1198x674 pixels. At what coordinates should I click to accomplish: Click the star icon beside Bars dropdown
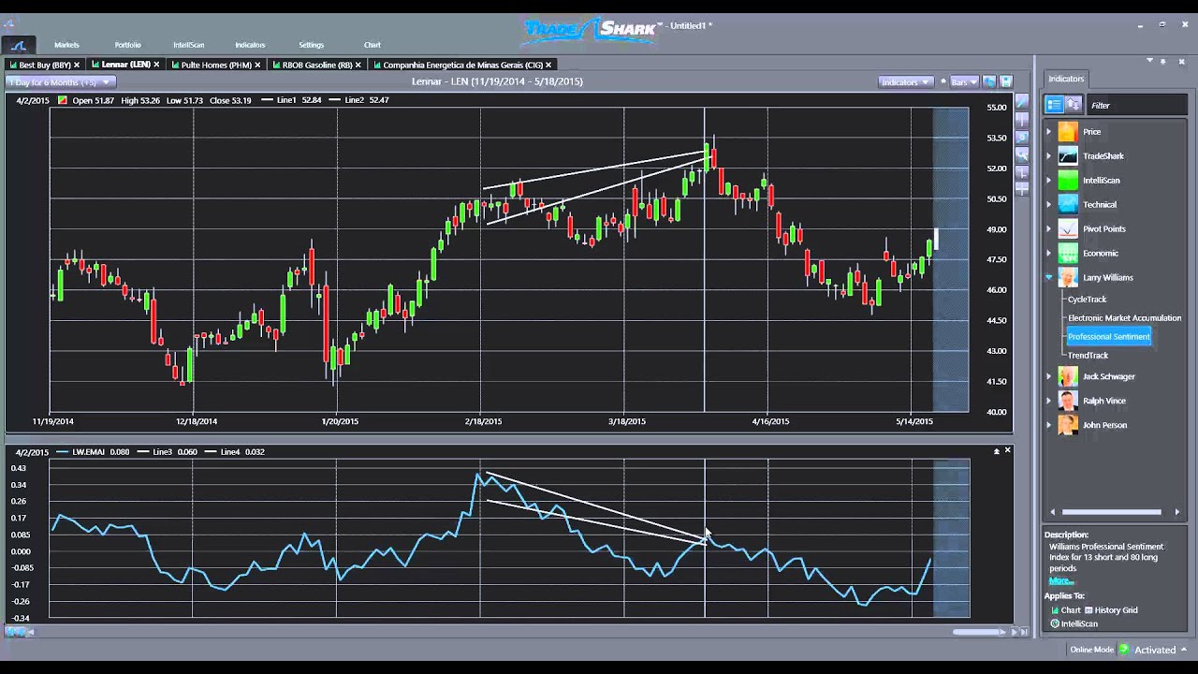tap(942, 81)
